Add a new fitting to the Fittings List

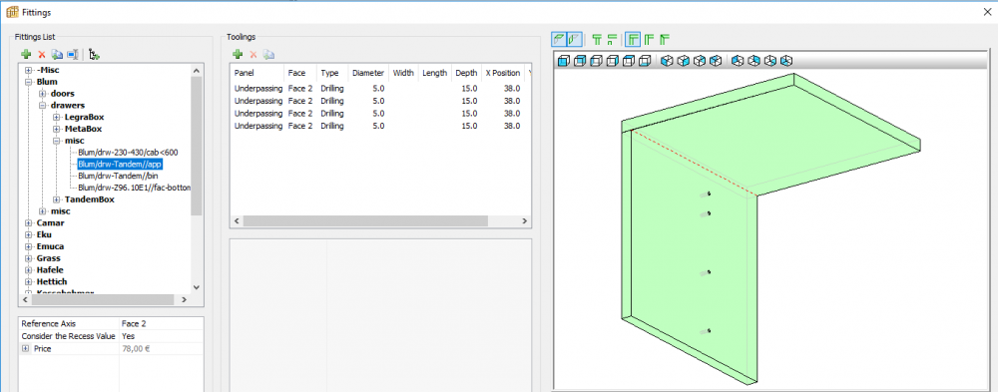26,55
